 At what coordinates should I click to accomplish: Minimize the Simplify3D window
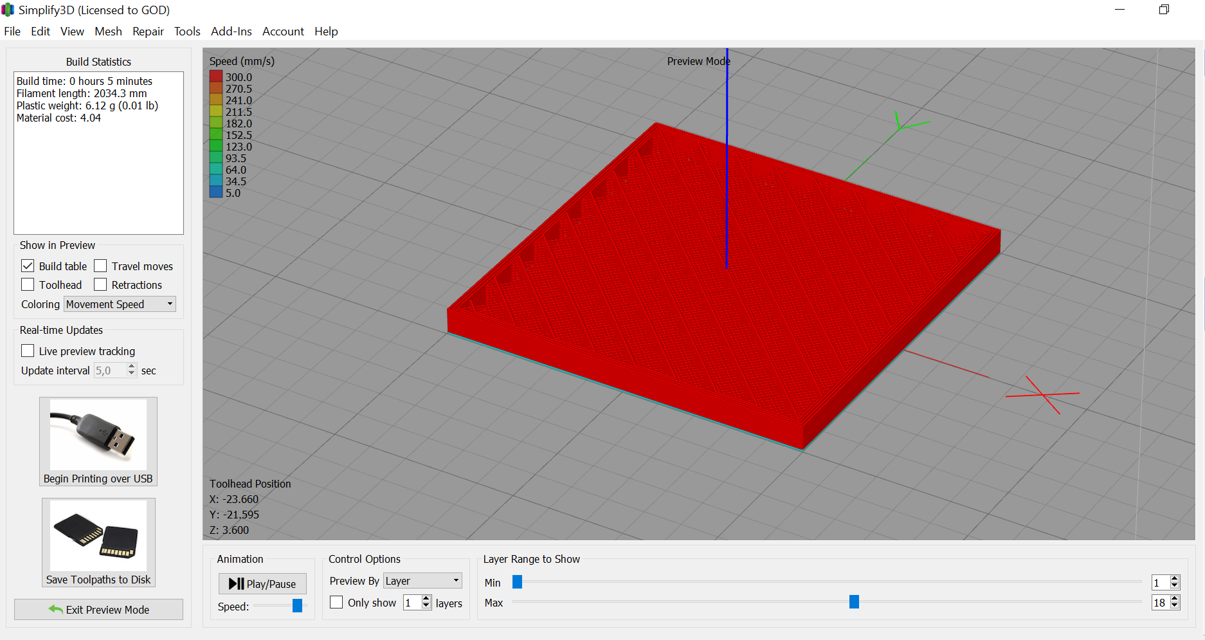pyautogui.click(x=1119, y=10)
